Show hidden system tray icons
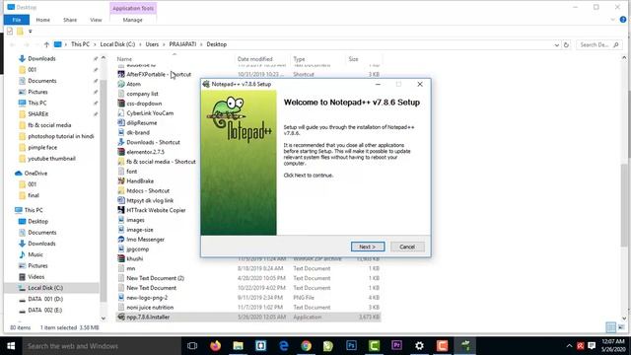This screenshot has width=631, height=355. (x=569, y=346)
